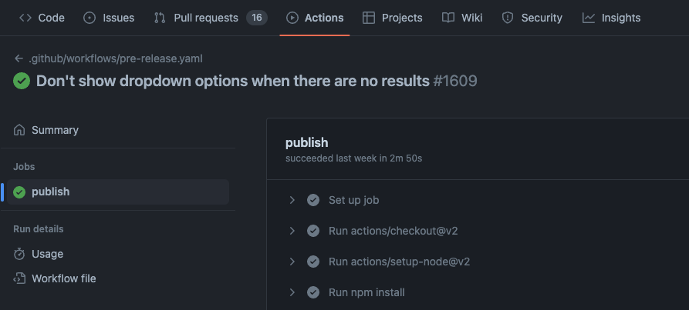The image size is (689, 310).
Task: Expand the Run actions/setup-node@v2 step chevron
Action: [x=292, y=262]
